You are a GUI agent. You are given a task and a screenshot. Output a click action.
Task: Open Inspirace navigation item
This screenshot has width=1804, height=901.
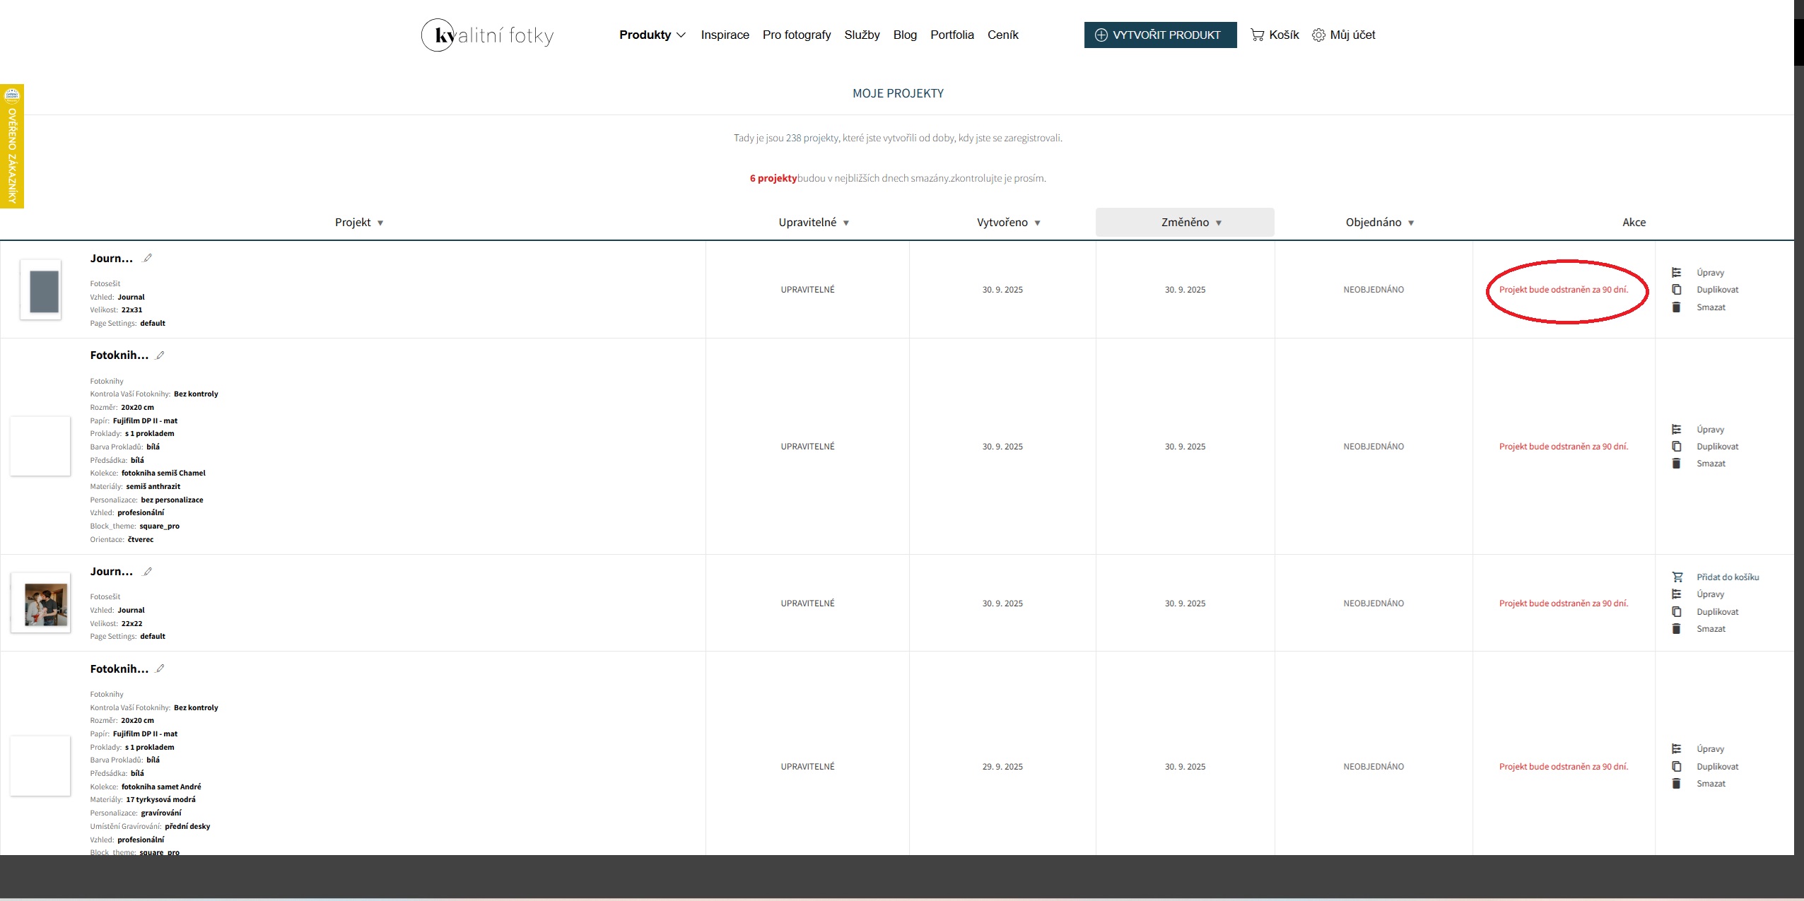point(725,35)
